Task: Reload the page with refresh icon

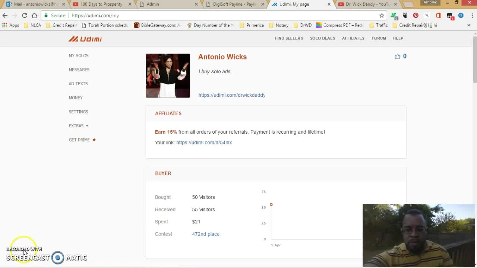Action: pyautogui.click(x=24, y=16)
